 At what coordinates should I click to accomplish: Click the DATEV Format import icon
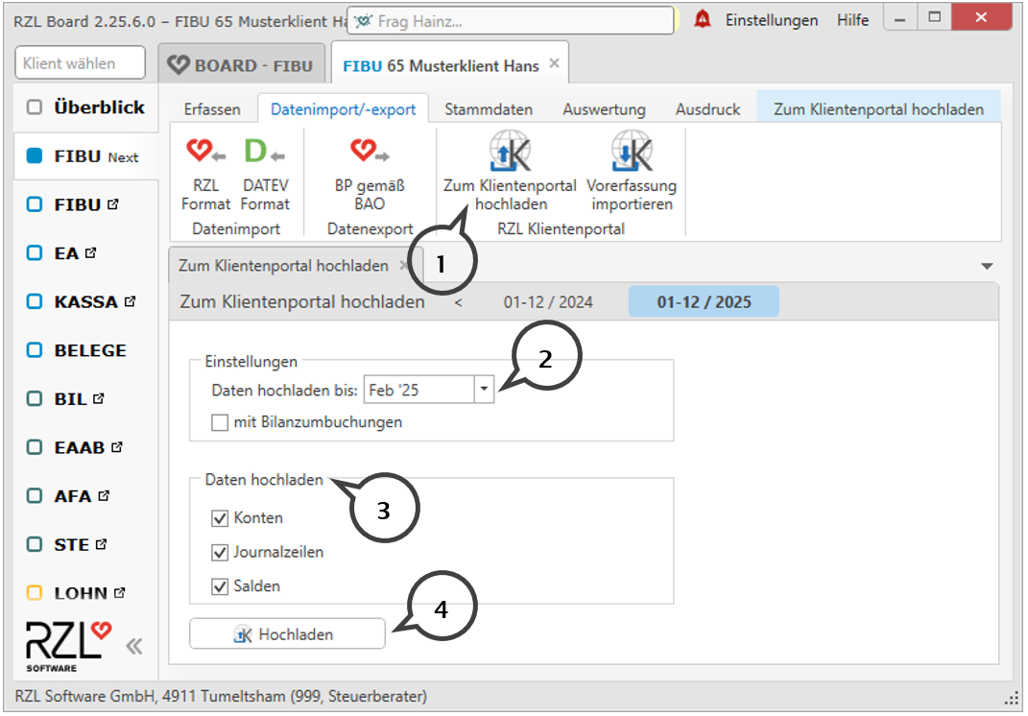(x=265, y=154)
